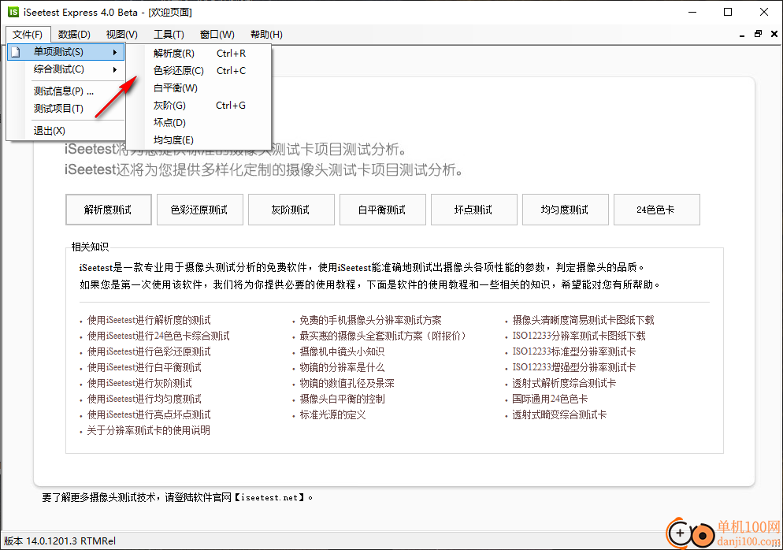
Task: Open the 窗口(W) menu
Action: (217, 35)
